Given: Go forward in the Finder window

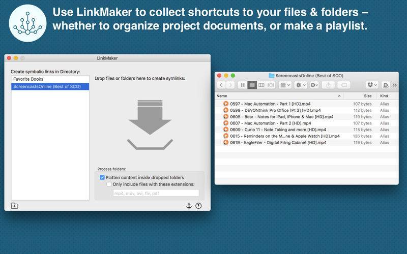Looking at the screenshot, I should tap(230, 85).
